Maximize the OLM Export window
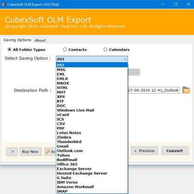The image size is (194, 194). coord(176,4)
